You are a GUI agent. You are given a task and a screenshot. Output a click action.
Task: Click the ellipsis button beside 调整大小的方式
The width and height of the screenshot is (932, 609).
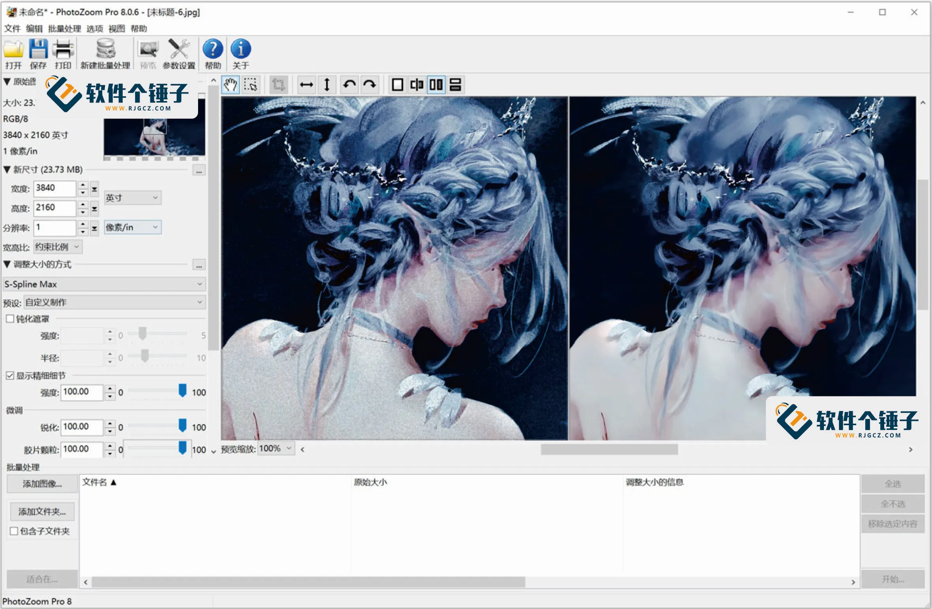(199, 265)
